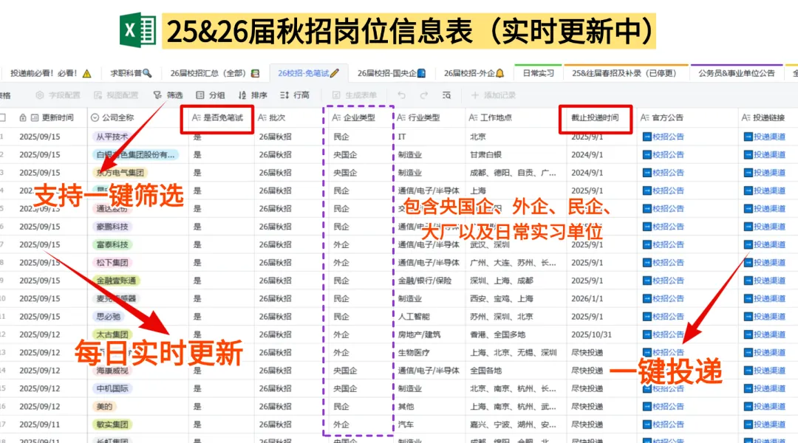Select the 松下集团 company cell
Image resolution: width=798 pixels, height=443 pixels.
[112, 262]
